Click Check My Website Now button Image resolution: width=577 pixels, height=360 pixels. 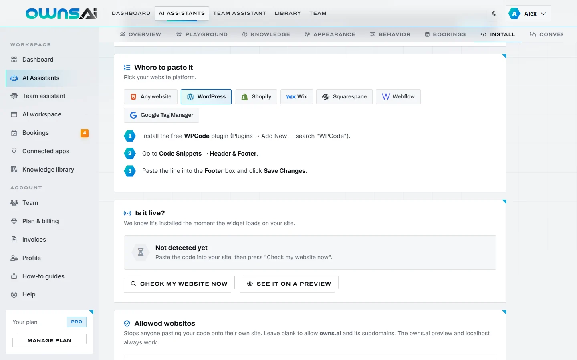coord(179,284)
